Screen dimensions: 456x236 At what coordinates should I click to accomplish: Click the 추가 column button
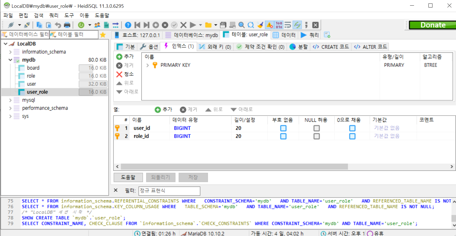[163, 109]
